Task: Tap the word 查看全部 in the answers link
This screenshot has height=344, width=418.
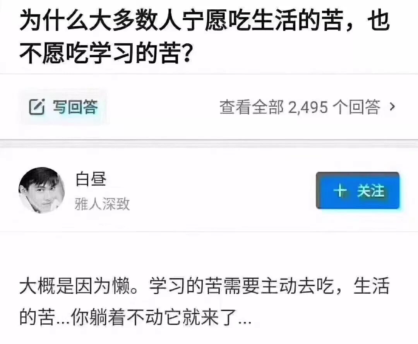Action: click(x=252, y=107)
